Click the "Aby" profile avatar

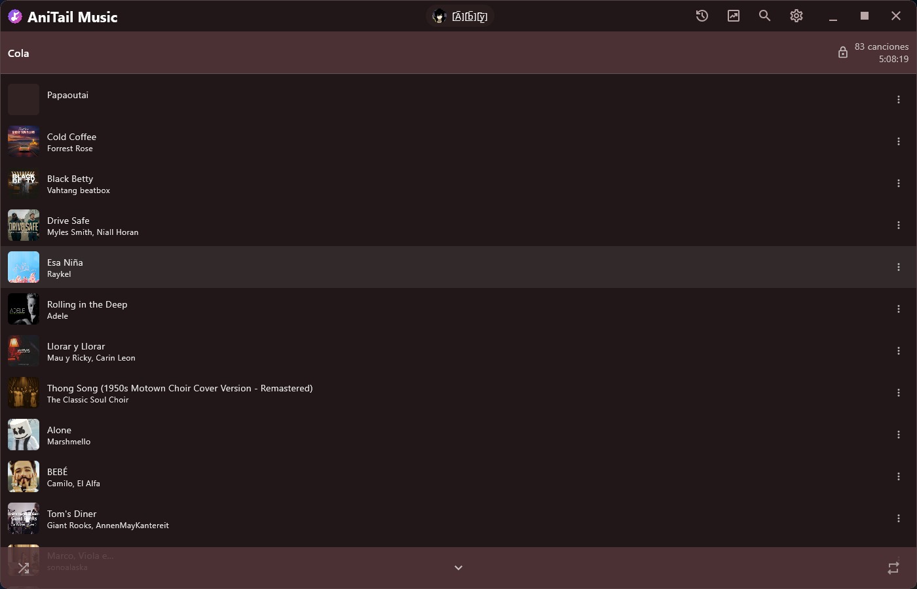[439, 16]
